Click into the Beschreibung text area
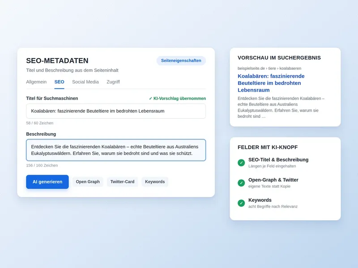 (x=116, y=150)
